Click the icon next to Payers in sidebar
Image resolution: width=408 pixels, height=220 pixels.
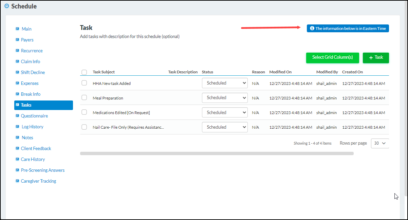(x=18, y=39)
